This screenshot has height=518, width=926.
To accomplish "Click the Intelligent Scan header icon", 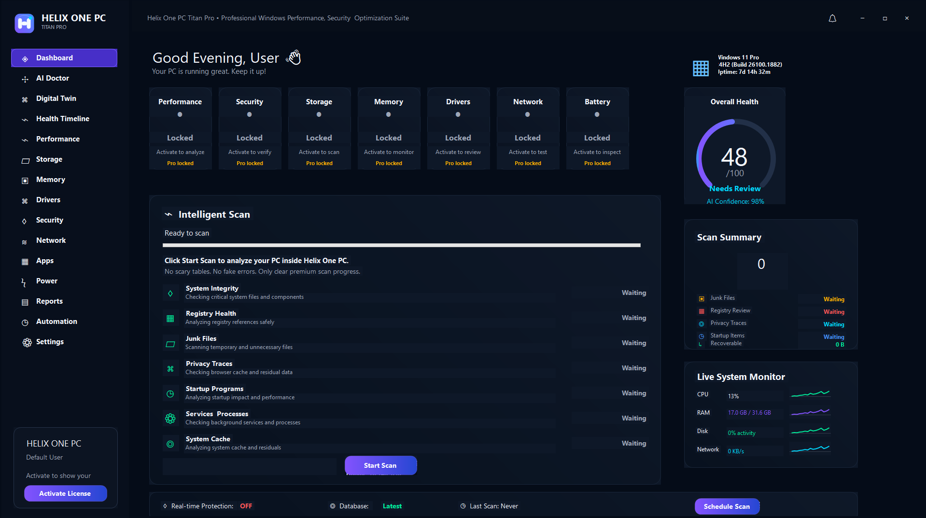I will click(168, 214).
